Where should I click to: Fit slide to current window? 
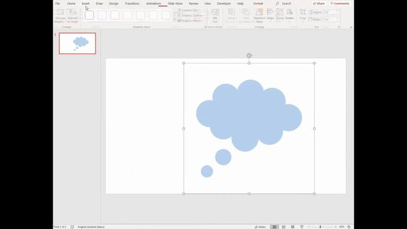click(x=349, y=226)
